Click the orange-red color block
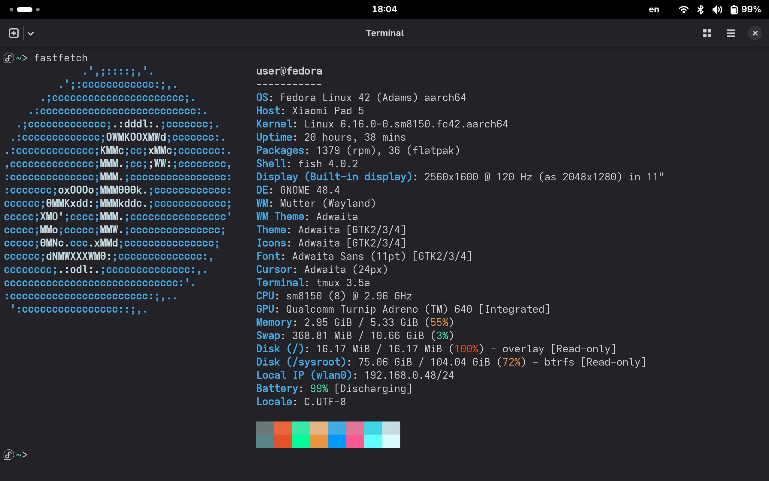This screenshot has height=481, width=769. coord(283,435)
